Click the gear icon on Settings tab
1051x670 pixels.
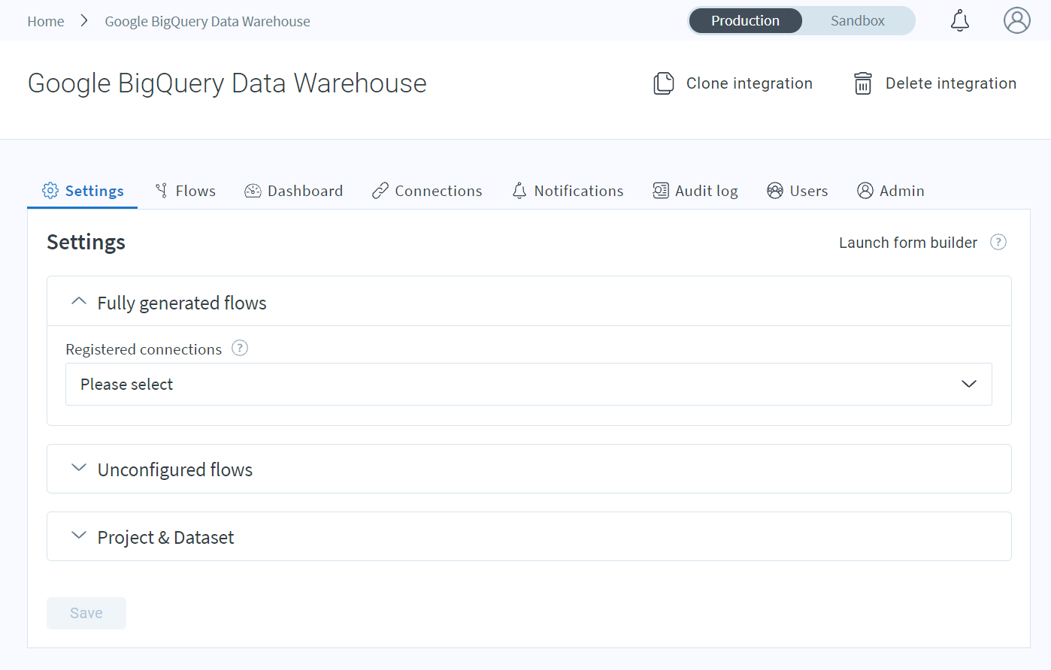[50, 191]
